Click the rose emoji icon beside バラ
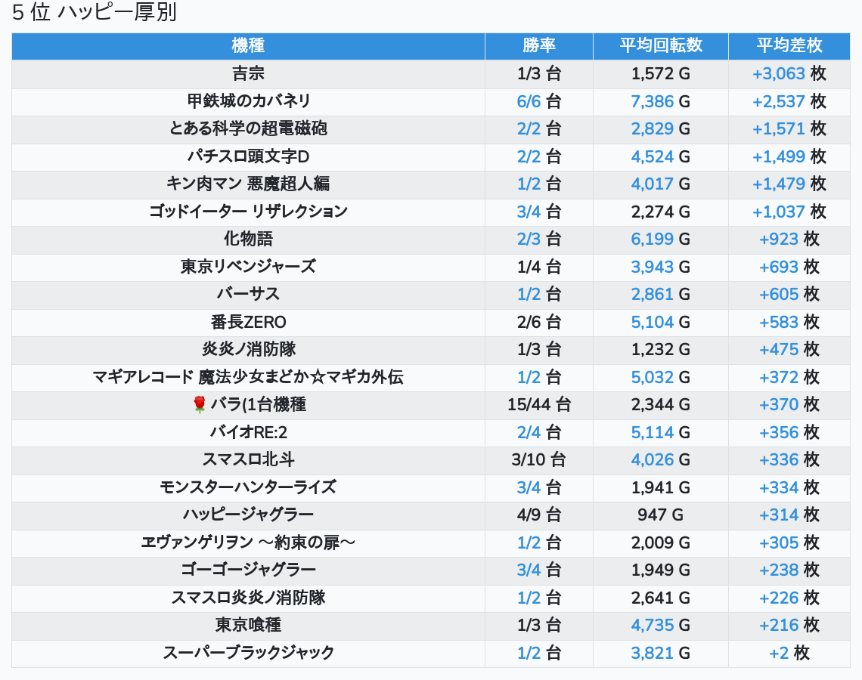 200,405
